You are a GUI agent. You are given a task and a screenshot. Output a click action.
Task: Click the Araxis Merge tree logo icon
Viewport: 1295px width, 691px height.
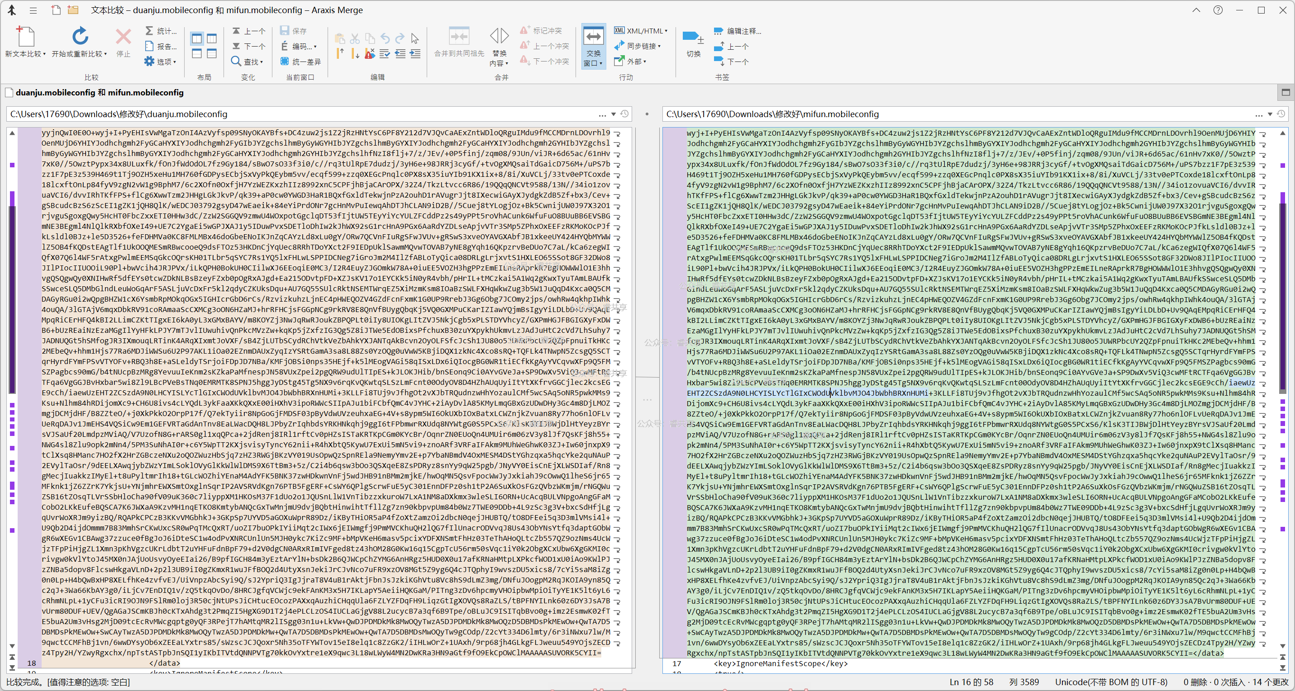point(12,10)
